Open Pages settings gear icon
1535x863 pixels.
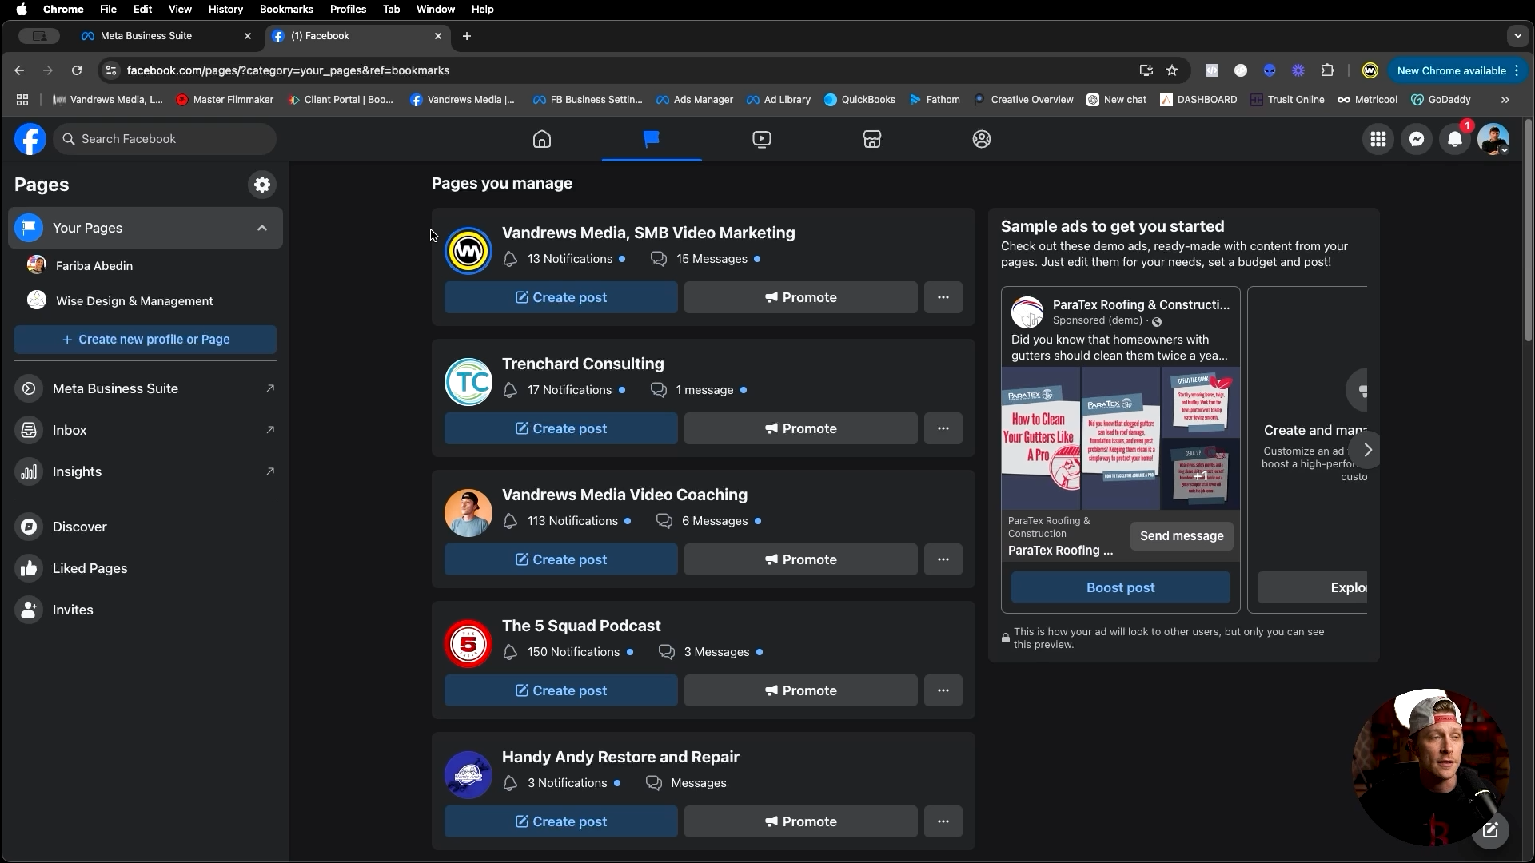point(262,185)
